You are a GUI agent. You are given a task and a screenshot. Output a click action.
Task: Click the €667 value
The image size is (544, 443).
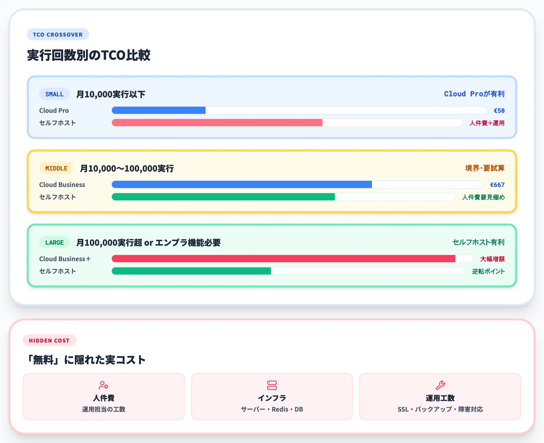(497, 185)
